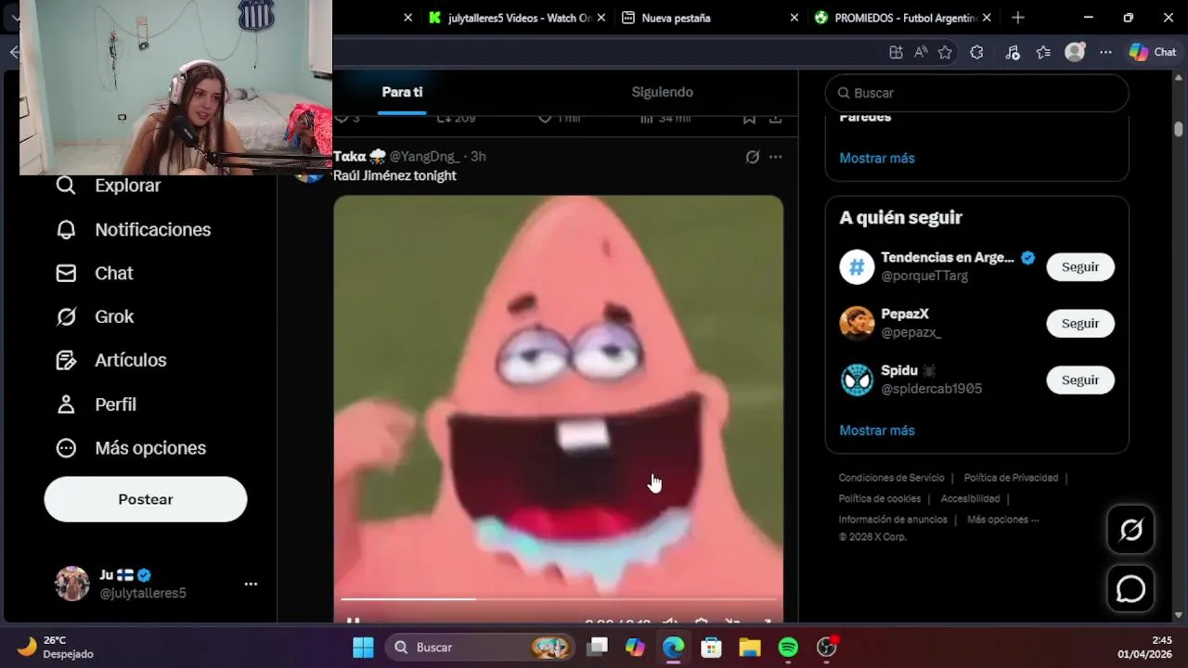Open weather widget 26°C Despejado

pyautogui.click(x=56, y=647)
